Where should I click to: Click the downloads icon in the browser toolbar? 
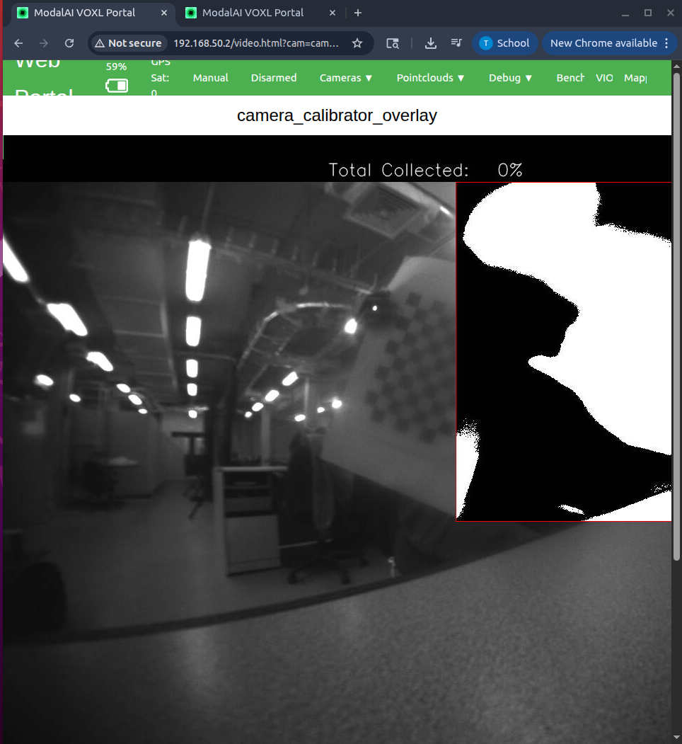430,43
